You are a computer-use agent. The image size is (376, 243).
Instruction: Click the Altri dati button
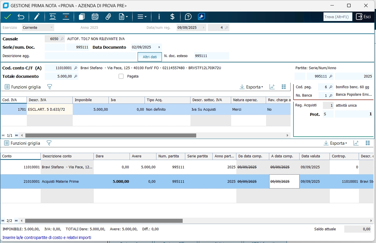150,57
